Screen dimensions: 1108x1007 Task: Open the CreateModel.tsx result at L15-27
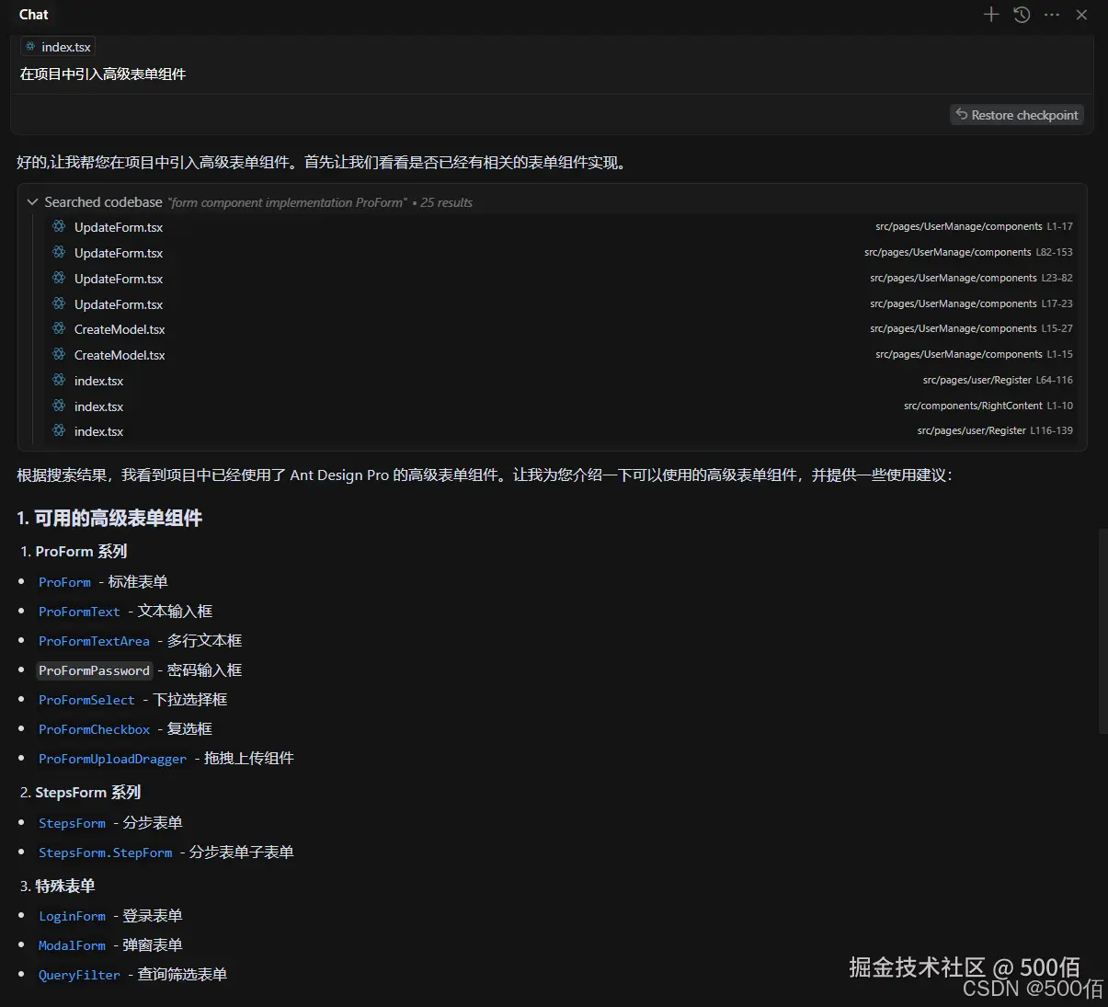(120, 328)
